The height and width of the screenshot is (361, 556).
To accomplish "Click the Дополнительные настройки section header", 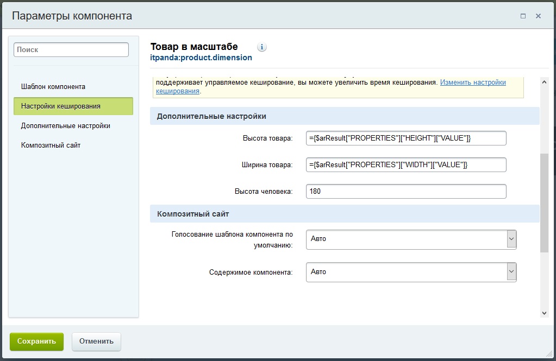I will [x=345, y=116].
